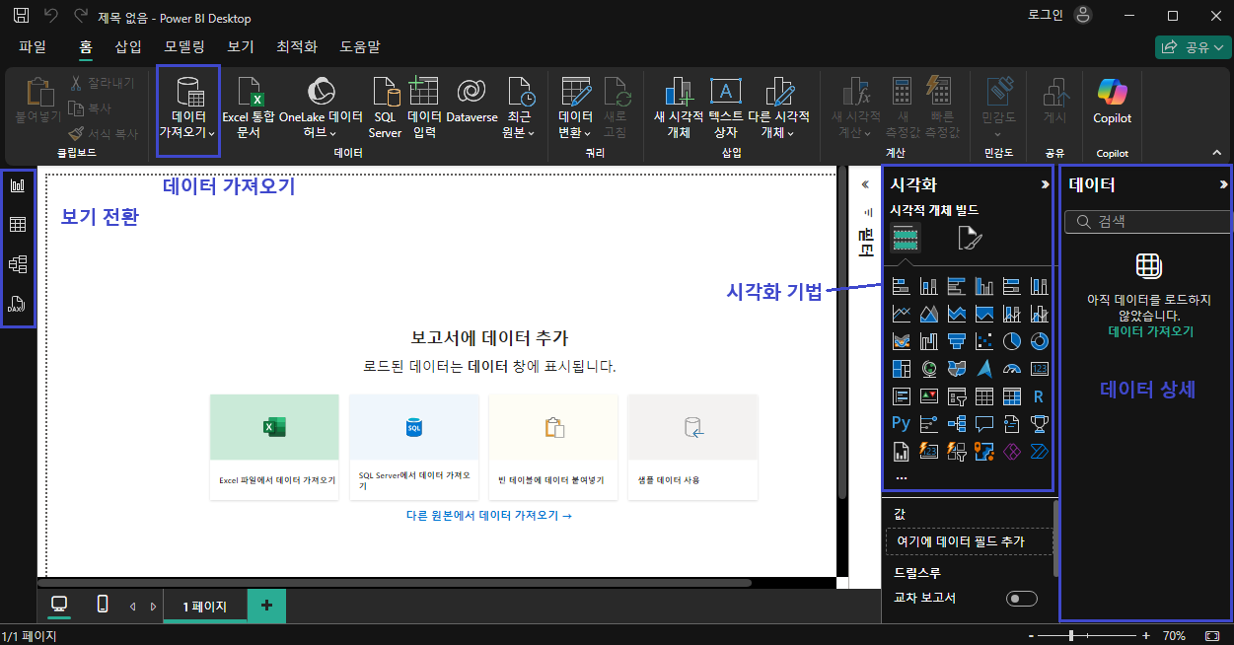1234x645 pixels.
Task: Open Report view in left sidebar
Action: (17, 184)
